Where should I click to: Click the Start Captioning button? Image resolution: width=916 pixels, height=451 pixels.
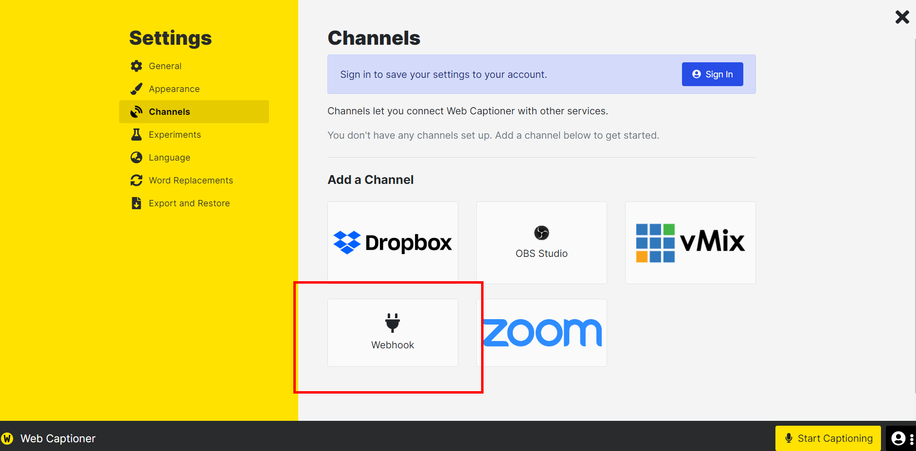tap(828, 438)
